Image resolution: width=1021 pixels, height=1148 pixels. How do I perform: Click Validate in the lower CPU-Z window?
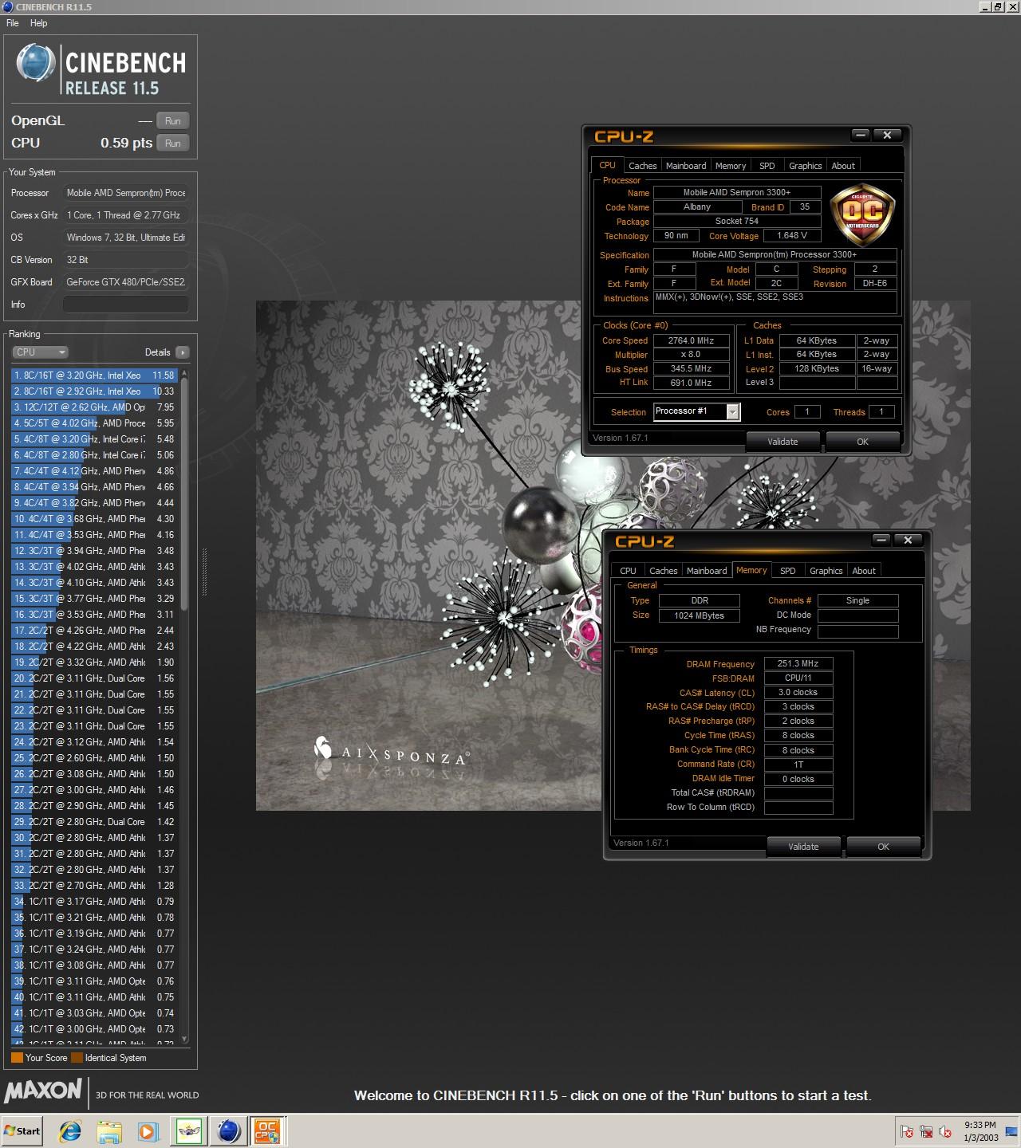click(x=803, y=847)
